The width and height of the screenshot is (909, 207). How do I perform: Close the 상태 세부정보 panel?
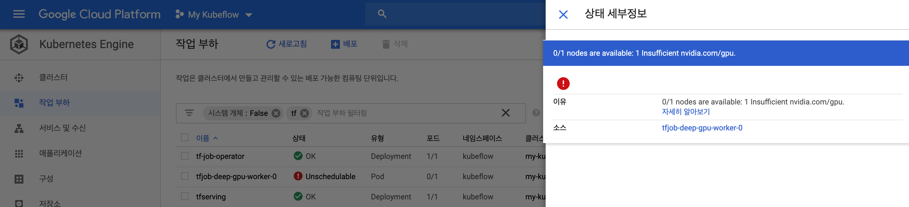[x=563, y=15]
